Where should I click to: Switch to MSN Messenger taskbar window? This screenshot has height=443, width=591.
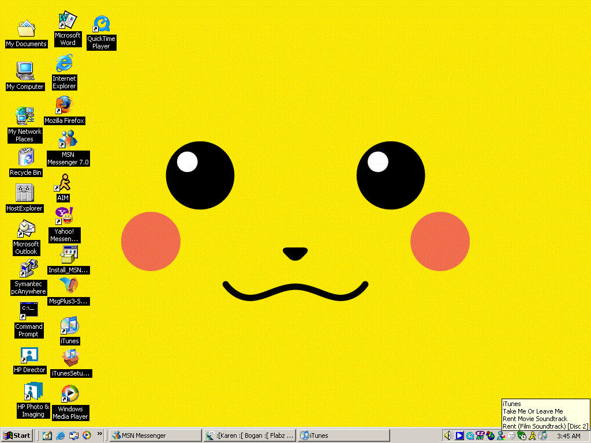coord(155,436)
